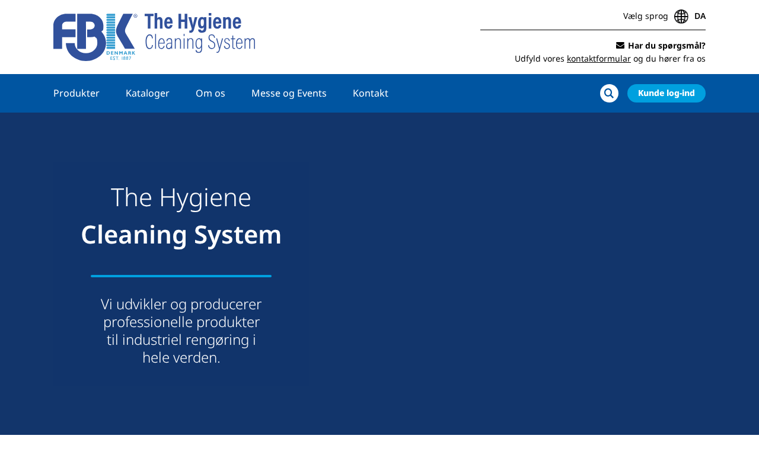Screen dimensions: 759x474
Task: Click the bold "Cleaning System" hero heading
Action: tap(181, 235)
